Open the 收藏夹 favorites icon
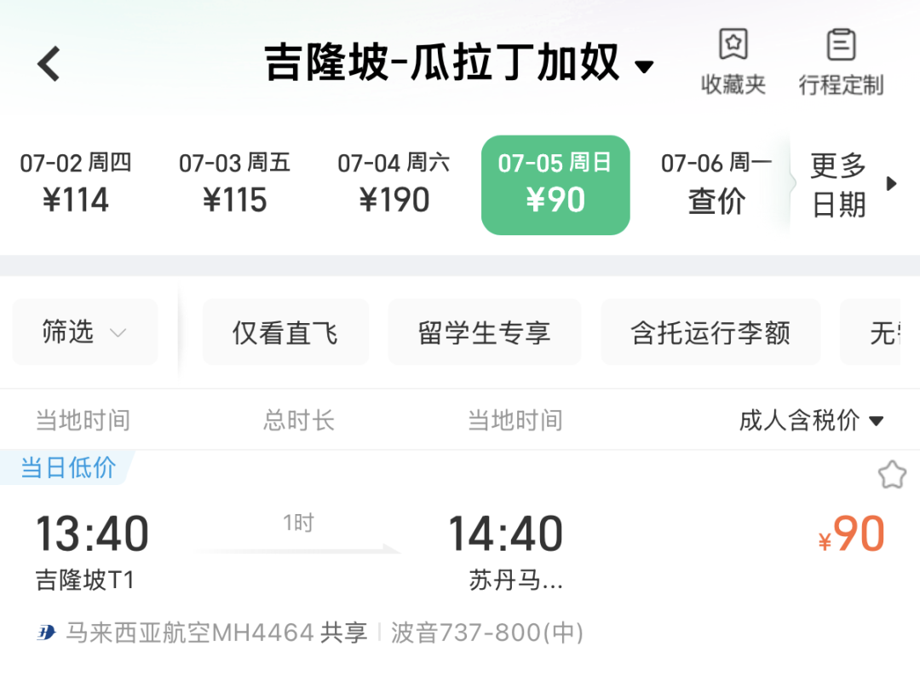The image size is (920, 676). (733, 61)
